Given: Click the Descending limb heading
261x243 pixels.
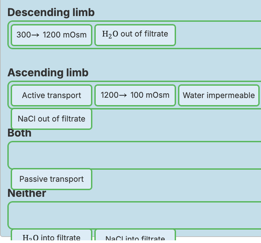Looking at the screenshot, I should 51,12.
